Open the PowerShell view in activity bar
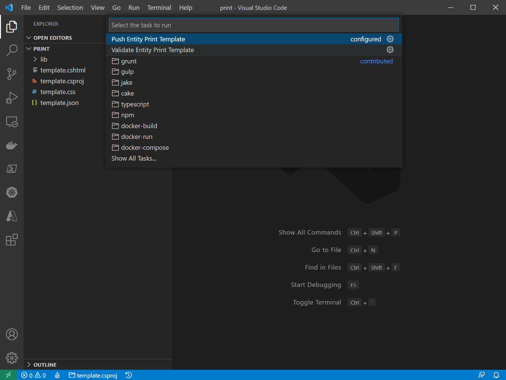This screenshot has width=506, height=380. point(12,169)
